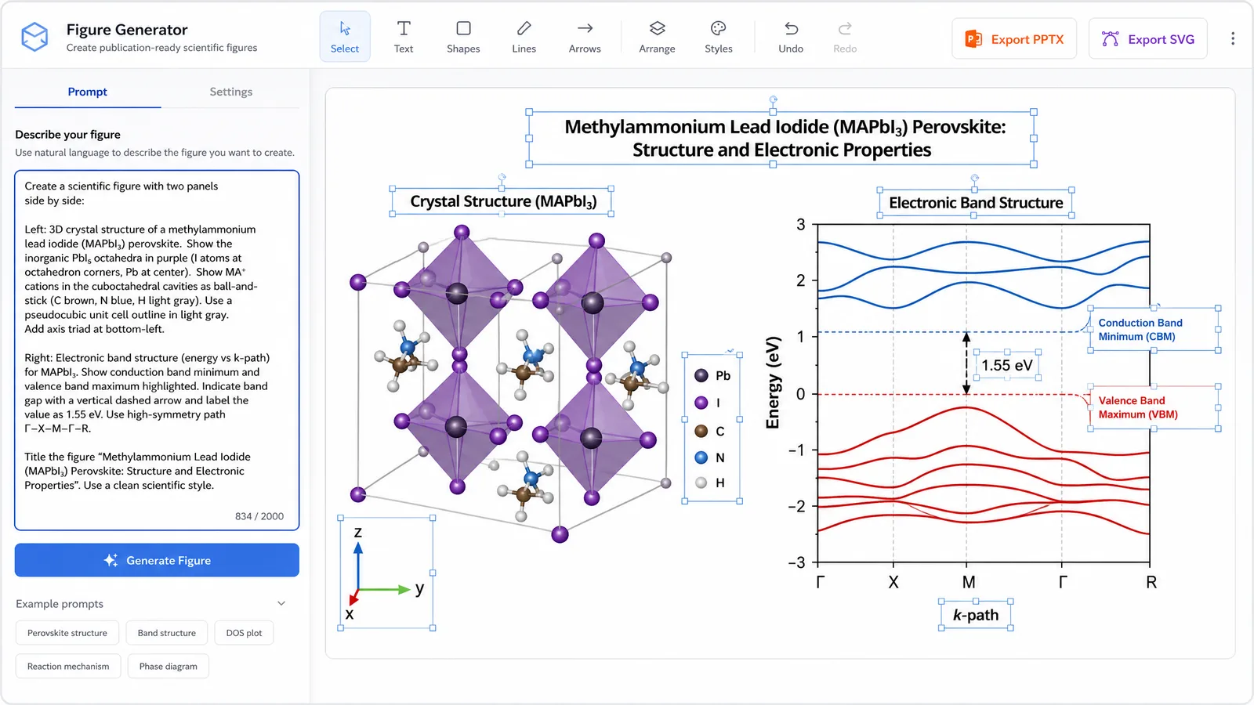The image size is (1254, 705).
Task: Click the X high-symmetry point label
Action: (893, 582)
